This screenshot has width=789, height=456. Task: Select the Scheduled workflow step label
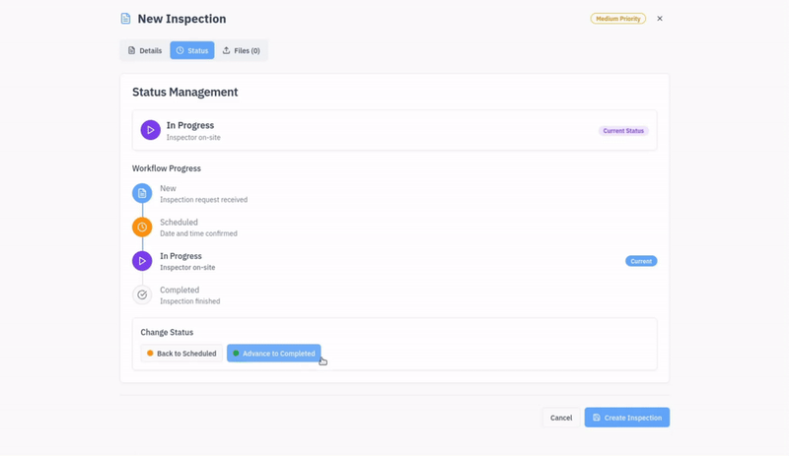(179, 223)
